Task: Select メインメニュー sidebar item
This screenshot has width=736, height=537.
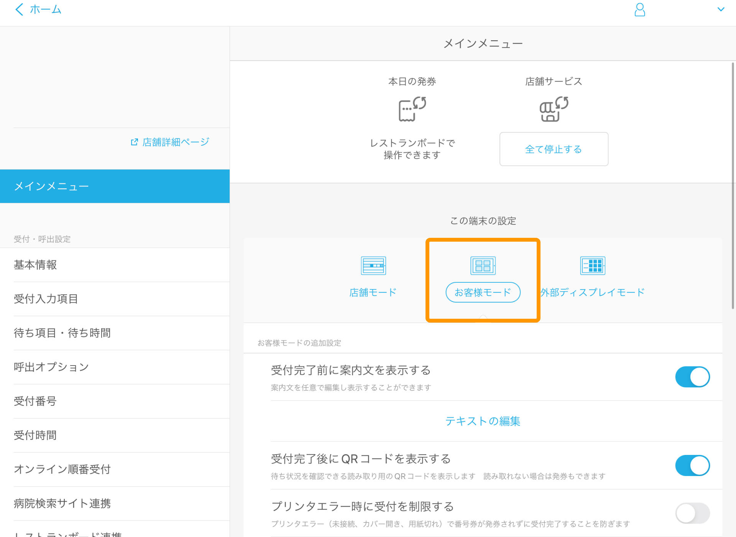Action: click(x=114, y=185)
